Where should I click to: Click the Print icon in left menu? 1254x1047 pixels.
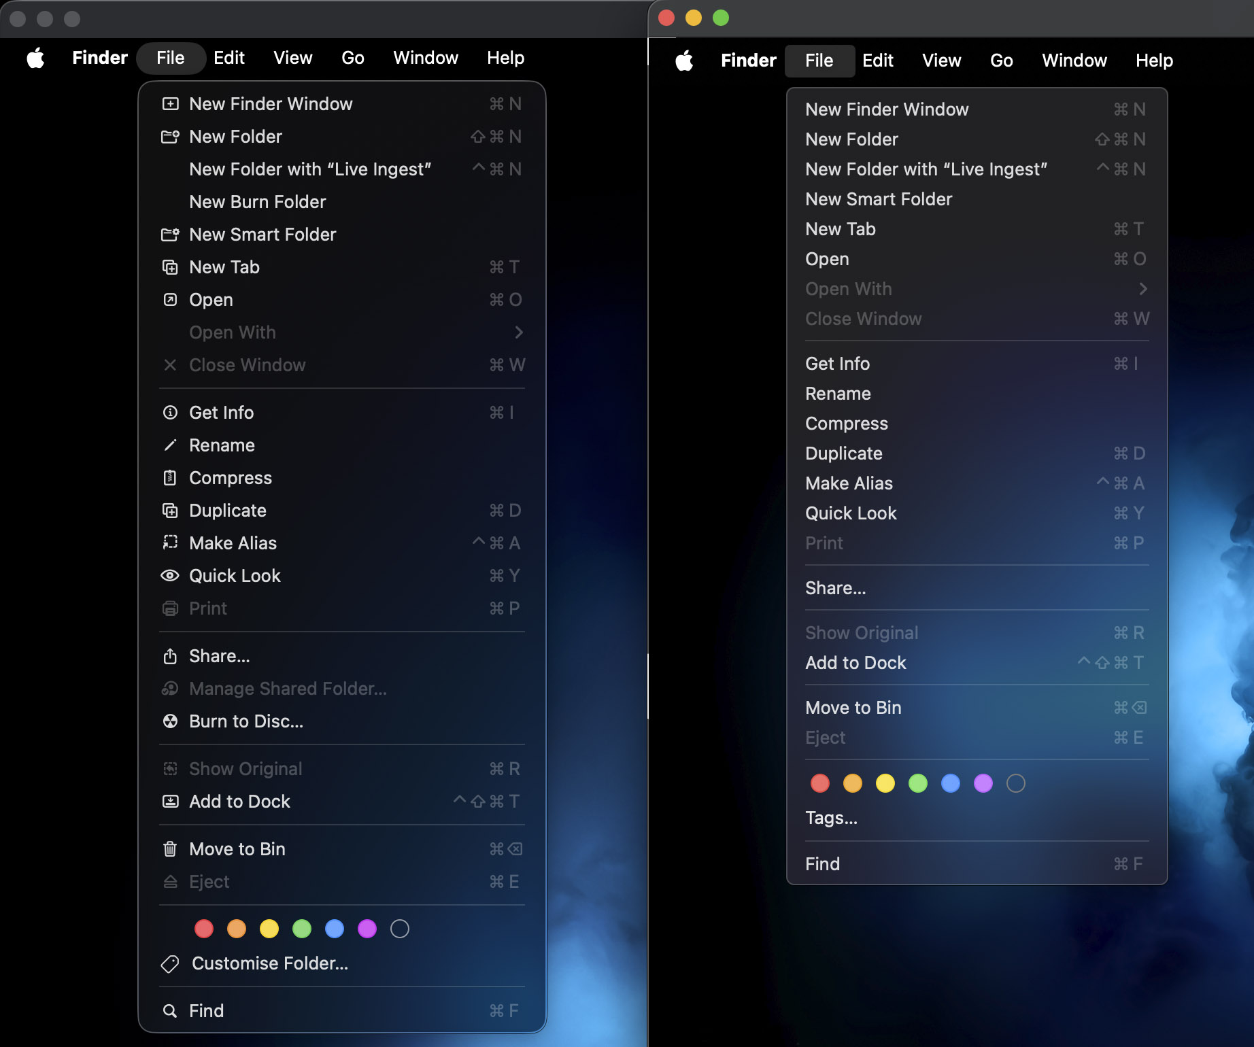[x=170, y=608]
